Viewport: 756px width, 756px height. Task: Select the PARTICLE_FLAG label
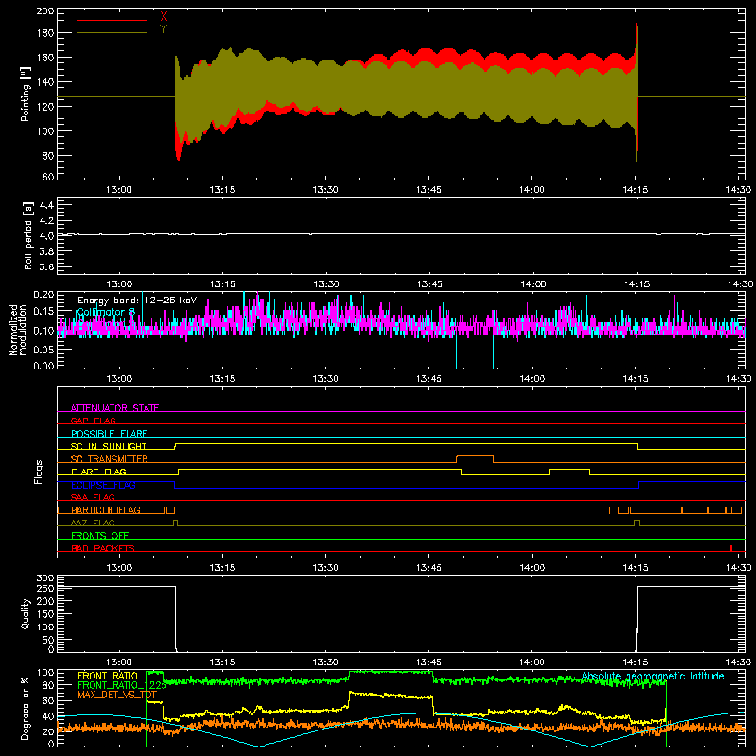point(106,510)
